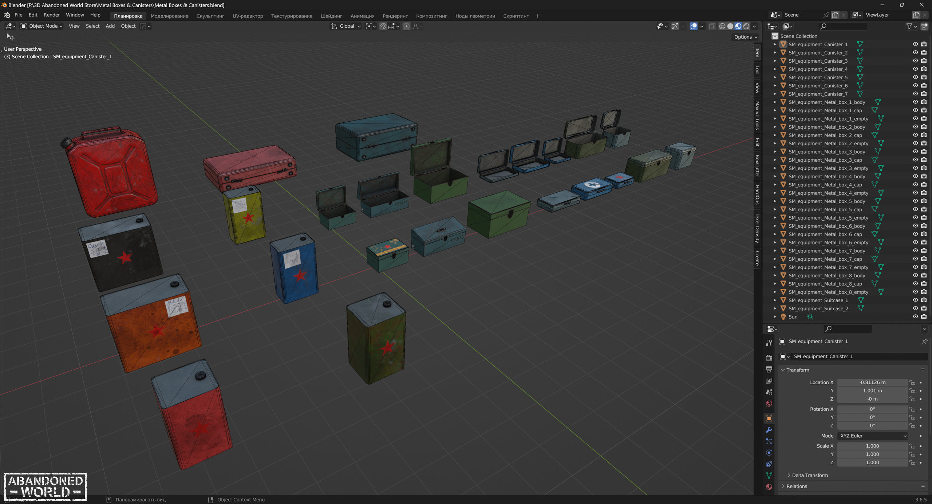Click the outliner search field
The image size is (932, 504).
point(842,26)
